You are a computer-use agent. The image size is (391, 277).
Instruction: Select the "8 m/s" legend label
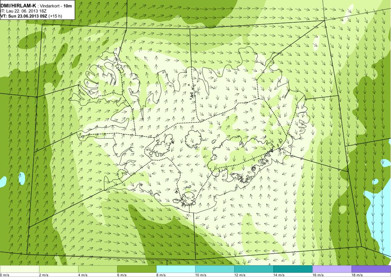[x=161, y=275]
